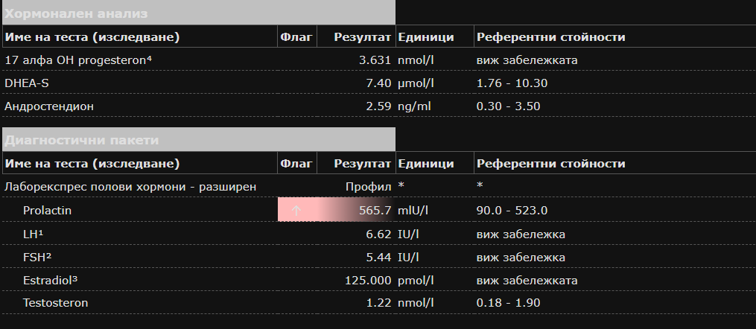Screen dimensions: 756x329
Task: Click the Андростендион result value 2.59
Action: 378,106
